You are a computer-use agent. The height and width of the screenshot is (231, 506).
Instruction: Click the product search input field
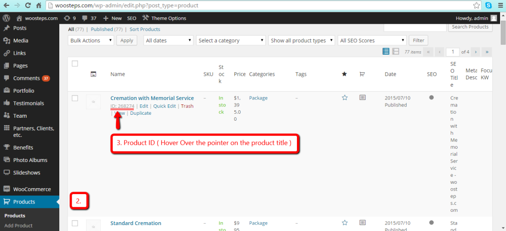click(x=415, y=27)
